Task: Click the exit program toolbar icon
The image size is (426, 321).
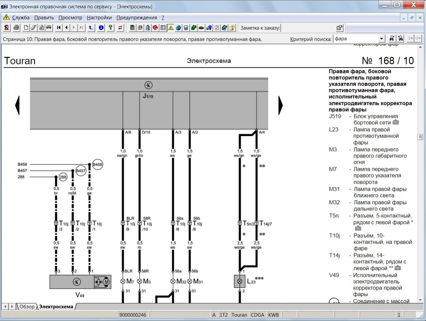Action: tap(7, 28)
